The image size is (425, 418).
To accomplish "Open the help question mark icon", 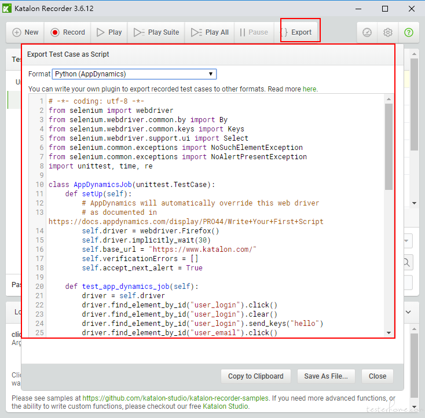I will tap(409, 32).
